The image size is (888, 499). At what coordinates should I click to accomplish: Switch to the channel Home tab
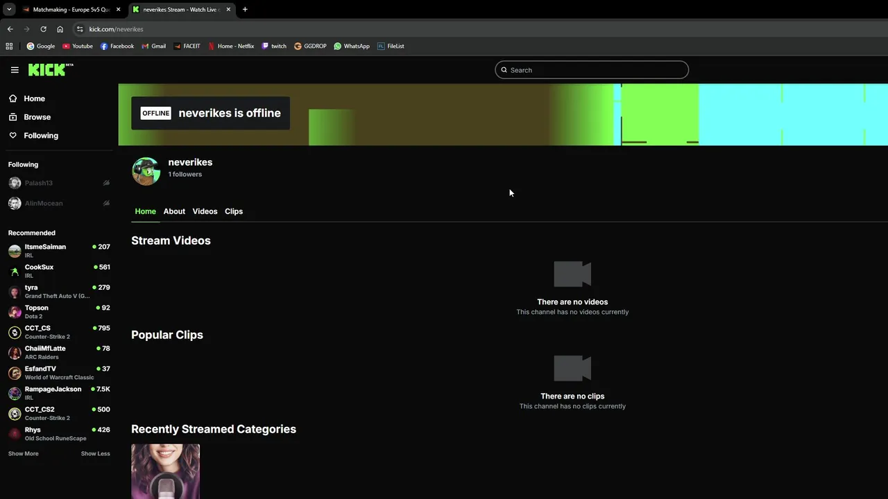pyautogui.click(x=146, y=211)
